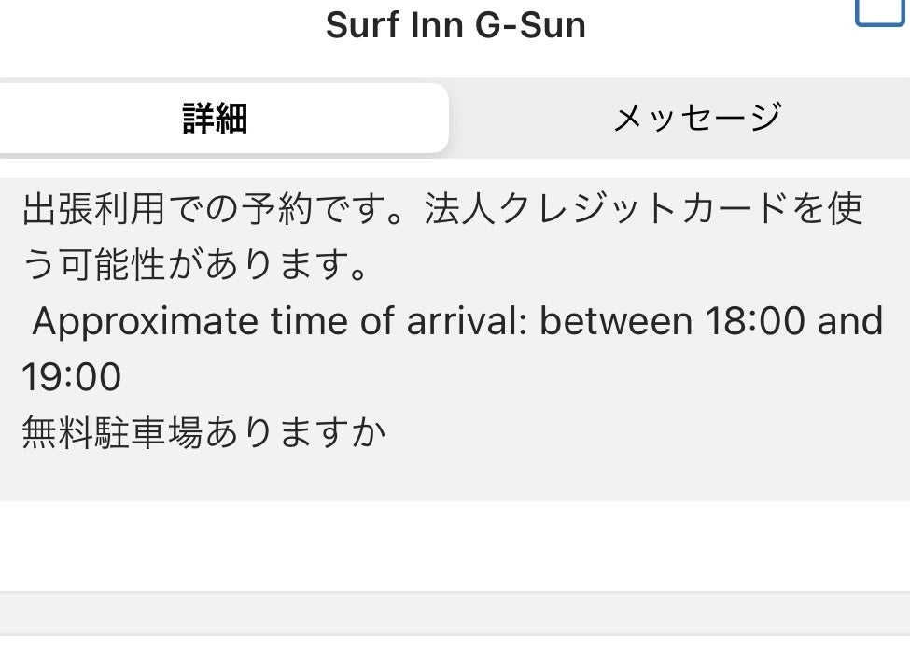Tap the Surf Inn G-Sun title
Image resolution: width=910 pixels, height=647 pixels.
[455, 25]
